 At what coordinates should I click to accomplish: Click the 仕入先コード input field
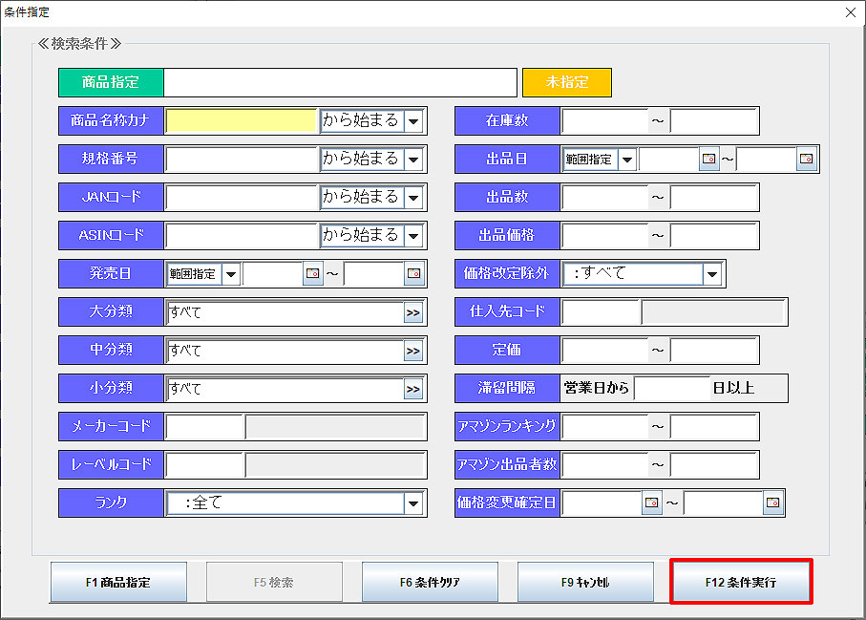pos(600,312)
